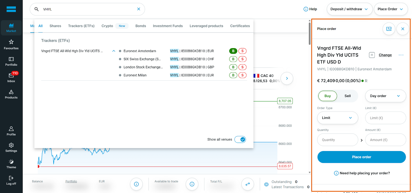Sell VHYL on Euronext Amsterdam
The height and width of the screenshot is (193, 412).
click(x=242, y=51)
